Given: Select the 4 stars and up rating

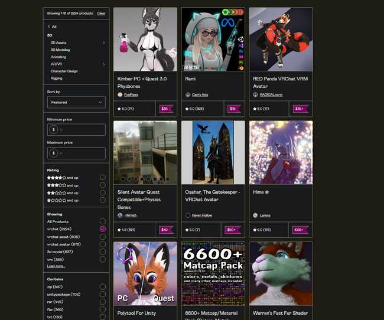Looking at the screenshot, I should click(x=103, y=177).
